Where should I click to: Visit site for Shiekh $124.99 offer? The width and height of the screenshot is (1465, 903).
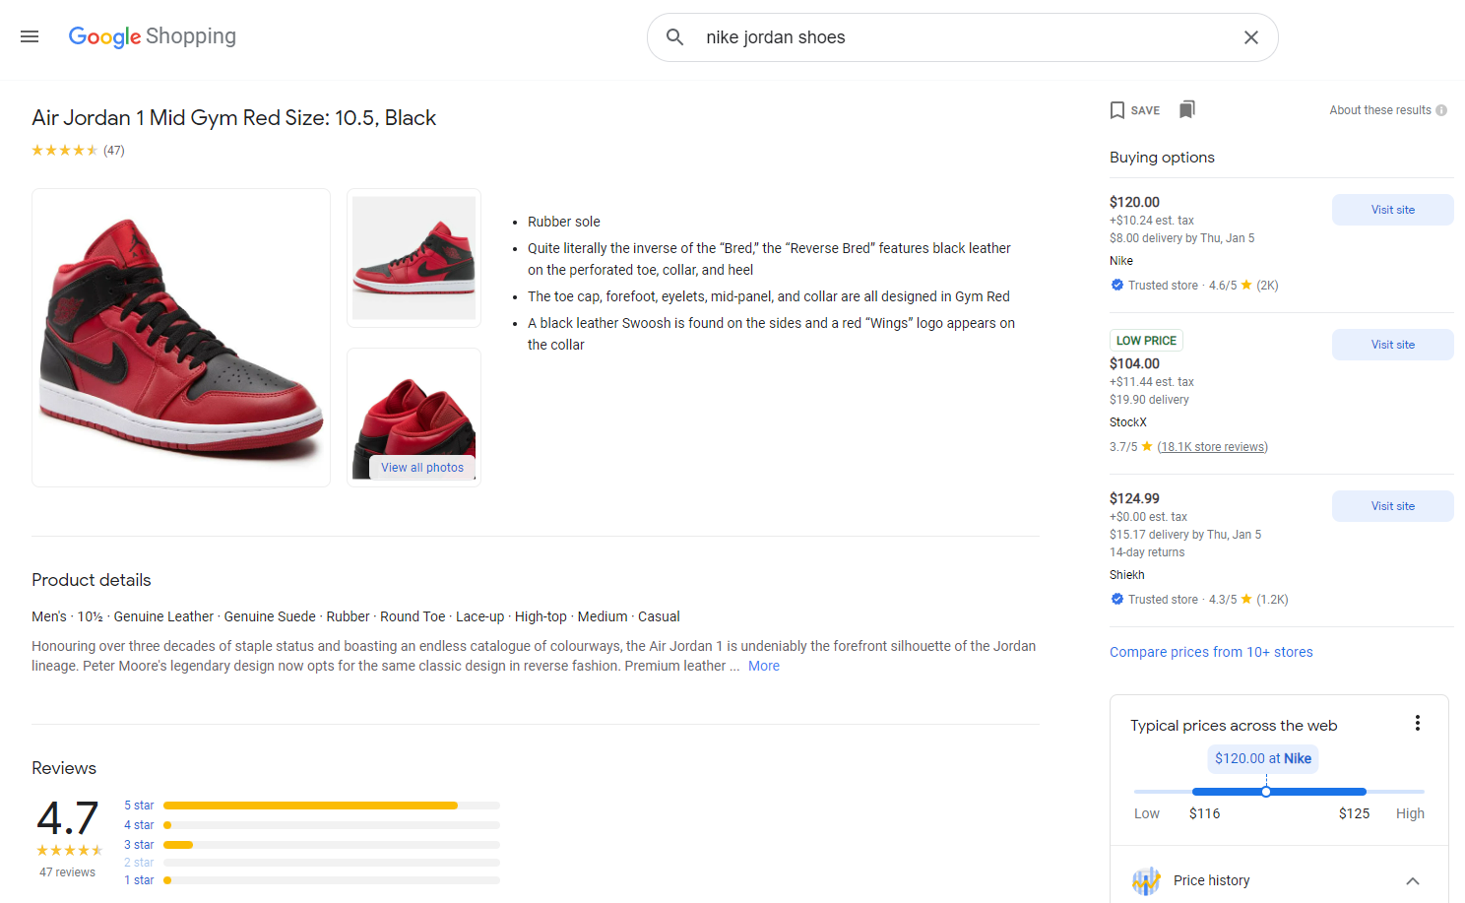coord(1392,506)
